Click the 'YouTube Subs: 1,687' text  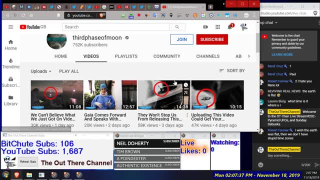point(42,151)
